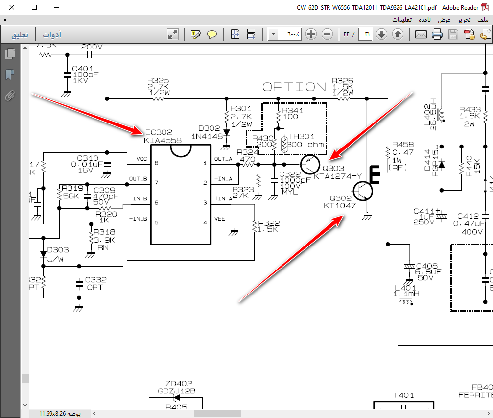Click the R325 resistor label
493x418 pixels.
pos(158,80)
